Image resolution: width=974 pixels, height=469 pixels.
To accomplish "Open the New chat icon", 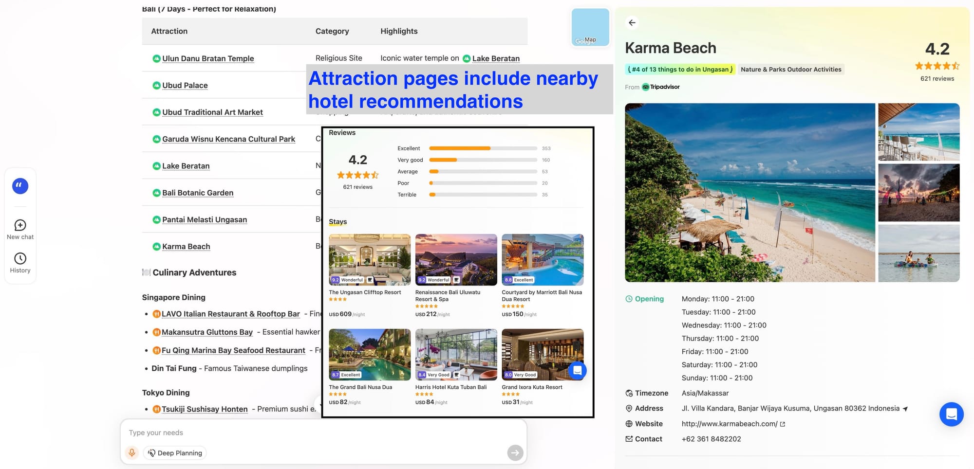I will [20, 225].
